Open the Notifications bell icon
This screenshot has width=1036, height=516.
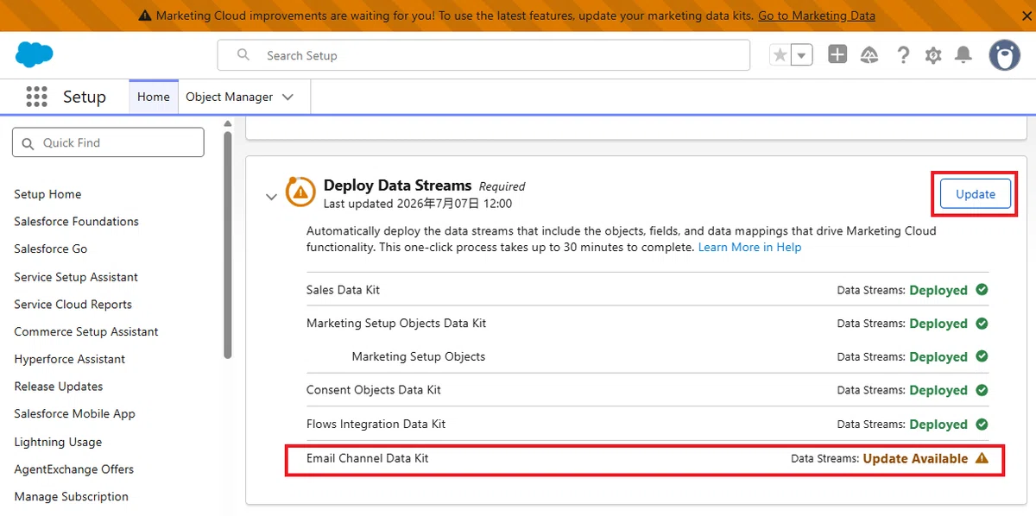pos(963,55)
